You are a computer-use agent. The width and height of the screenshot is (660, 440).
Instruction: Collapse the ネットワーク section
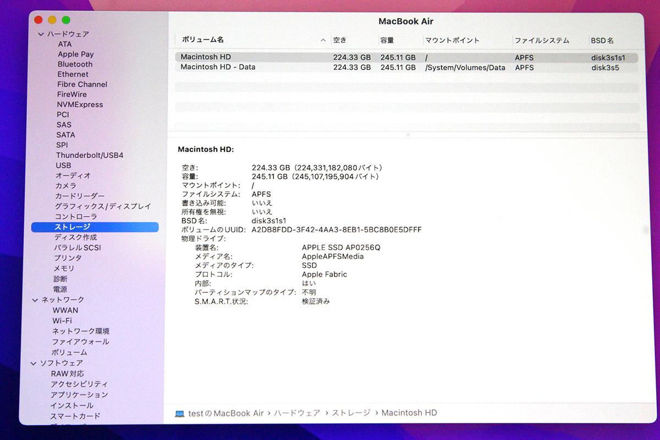36,300
